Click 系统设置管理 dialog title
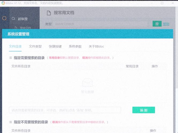 (18, 34)
